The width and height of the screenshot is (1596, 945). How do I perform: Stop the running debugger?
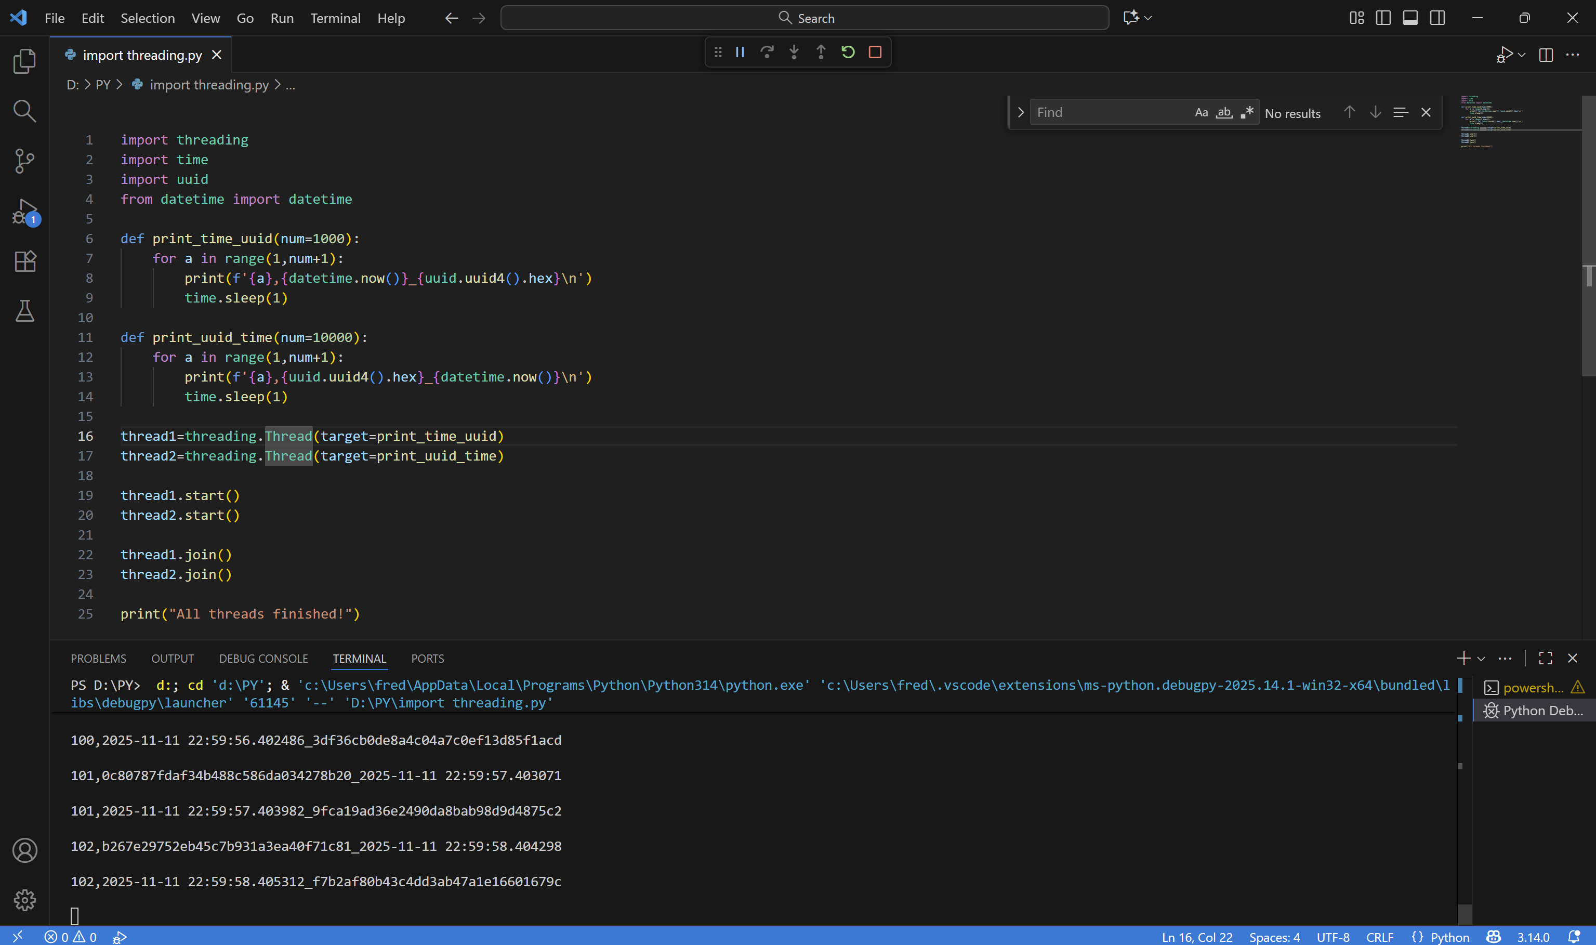874,52
